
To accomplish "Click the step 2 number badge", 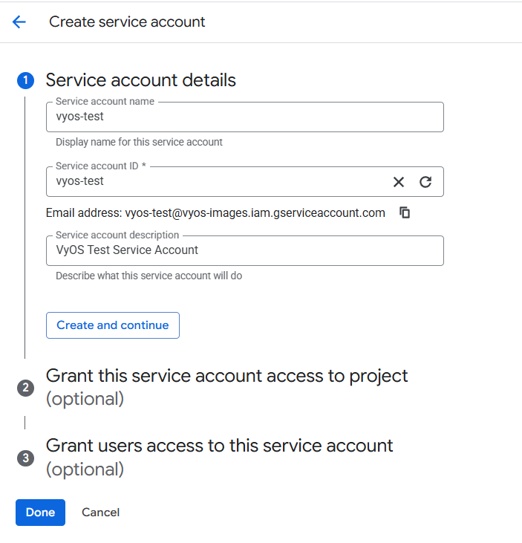I will 25,388.
